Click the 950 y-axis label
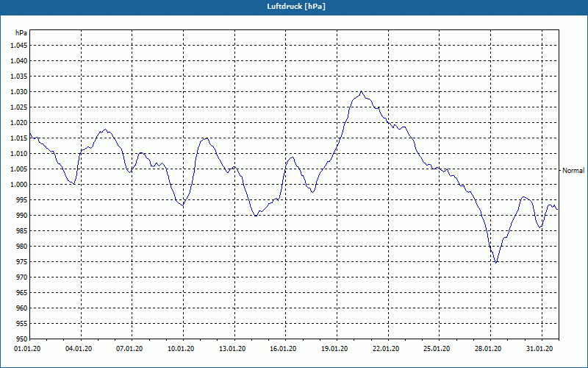The width and height of the screenshot is (588, 368). tap(22, 339)
